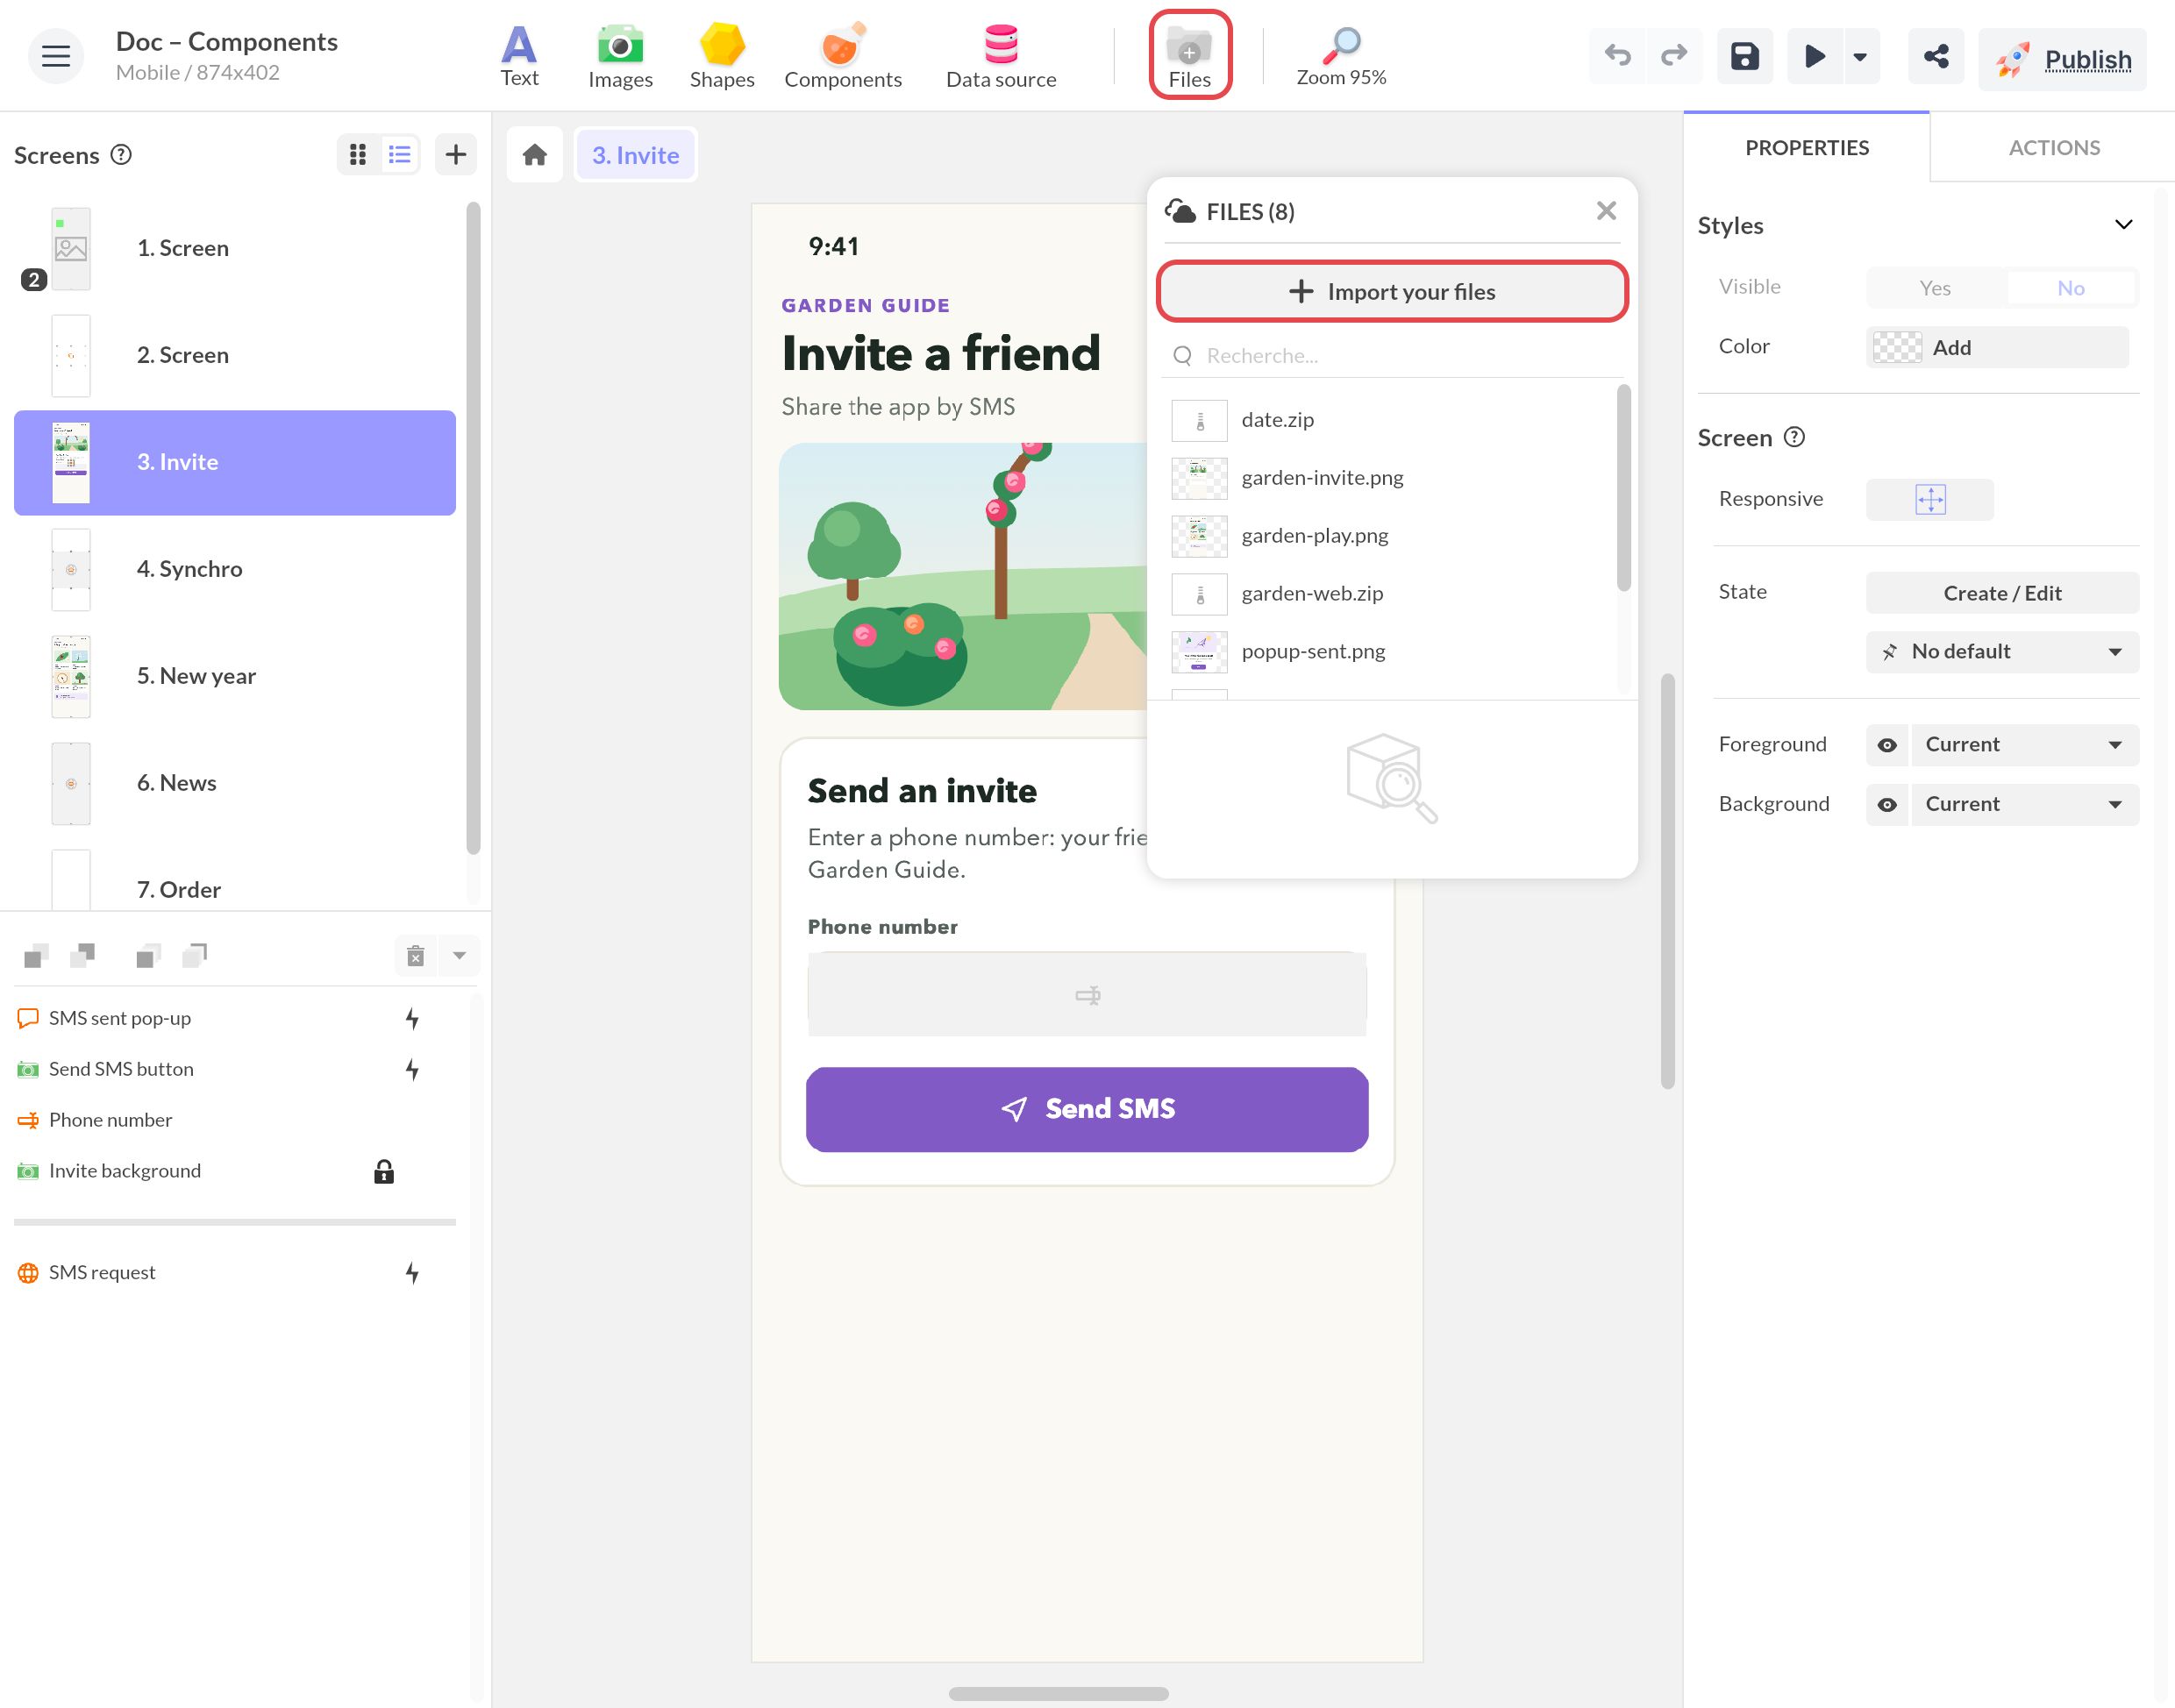Toggle the Responsive layout button
The height and width of the screenshot is (1708, 2175).
click(1930, 499)
